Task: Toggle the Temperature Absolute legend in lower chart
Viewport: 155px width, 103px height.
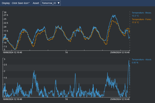Action: point(143,59)
